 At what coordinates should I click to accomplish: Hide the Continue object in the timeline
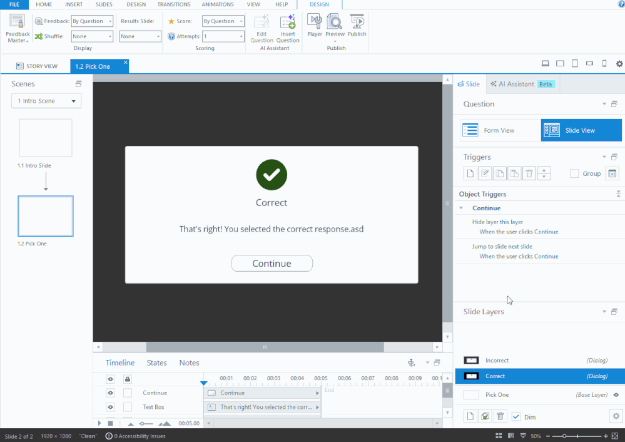coord(111,393)
